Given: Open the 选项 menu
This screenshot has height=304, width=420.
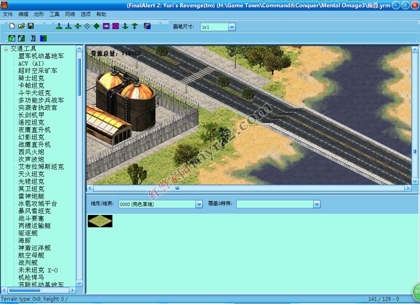Looking at the screenshot, I should [x=85, y=14].
